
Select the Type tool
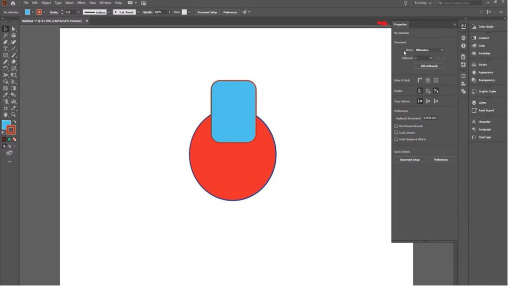coord(5,49)
